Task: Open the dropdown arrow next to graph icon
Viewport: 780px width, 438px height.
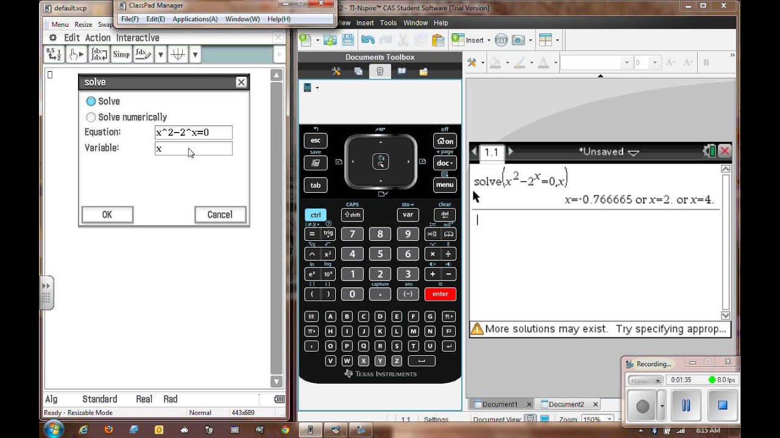Action: [195, 55]
